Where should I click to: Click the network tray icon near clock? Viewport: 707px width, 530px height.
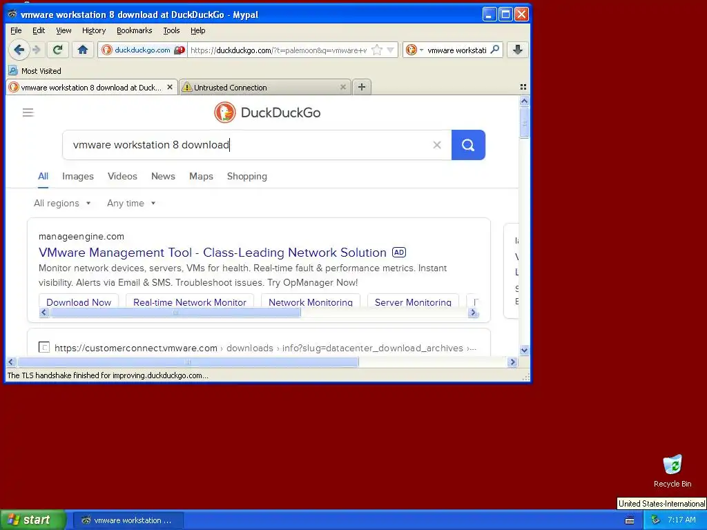click(x=656, y=520)
